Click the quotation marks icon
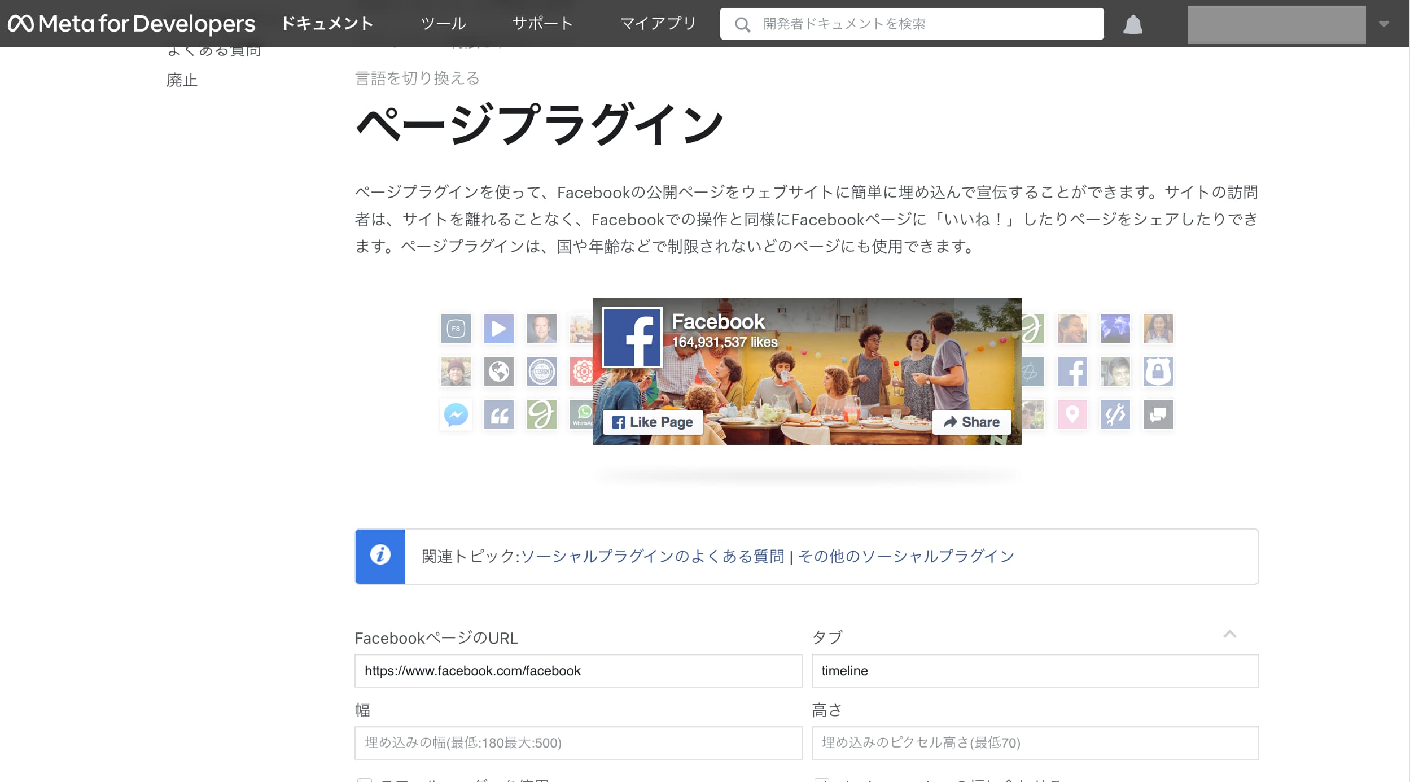This screenshot has height=782, width=1410. [x=498, y=414]
